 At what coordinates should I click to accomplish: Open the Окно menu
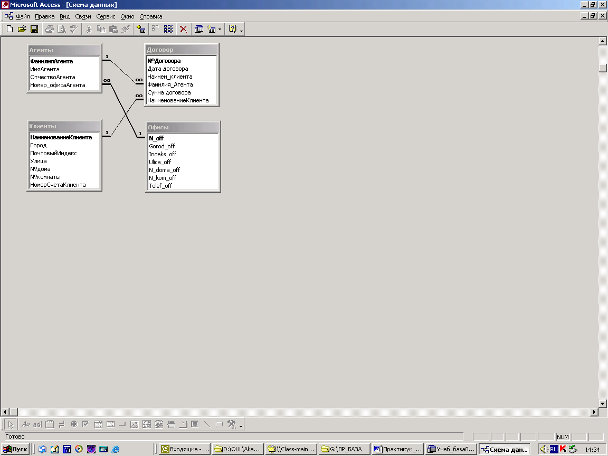pos(127,16)
